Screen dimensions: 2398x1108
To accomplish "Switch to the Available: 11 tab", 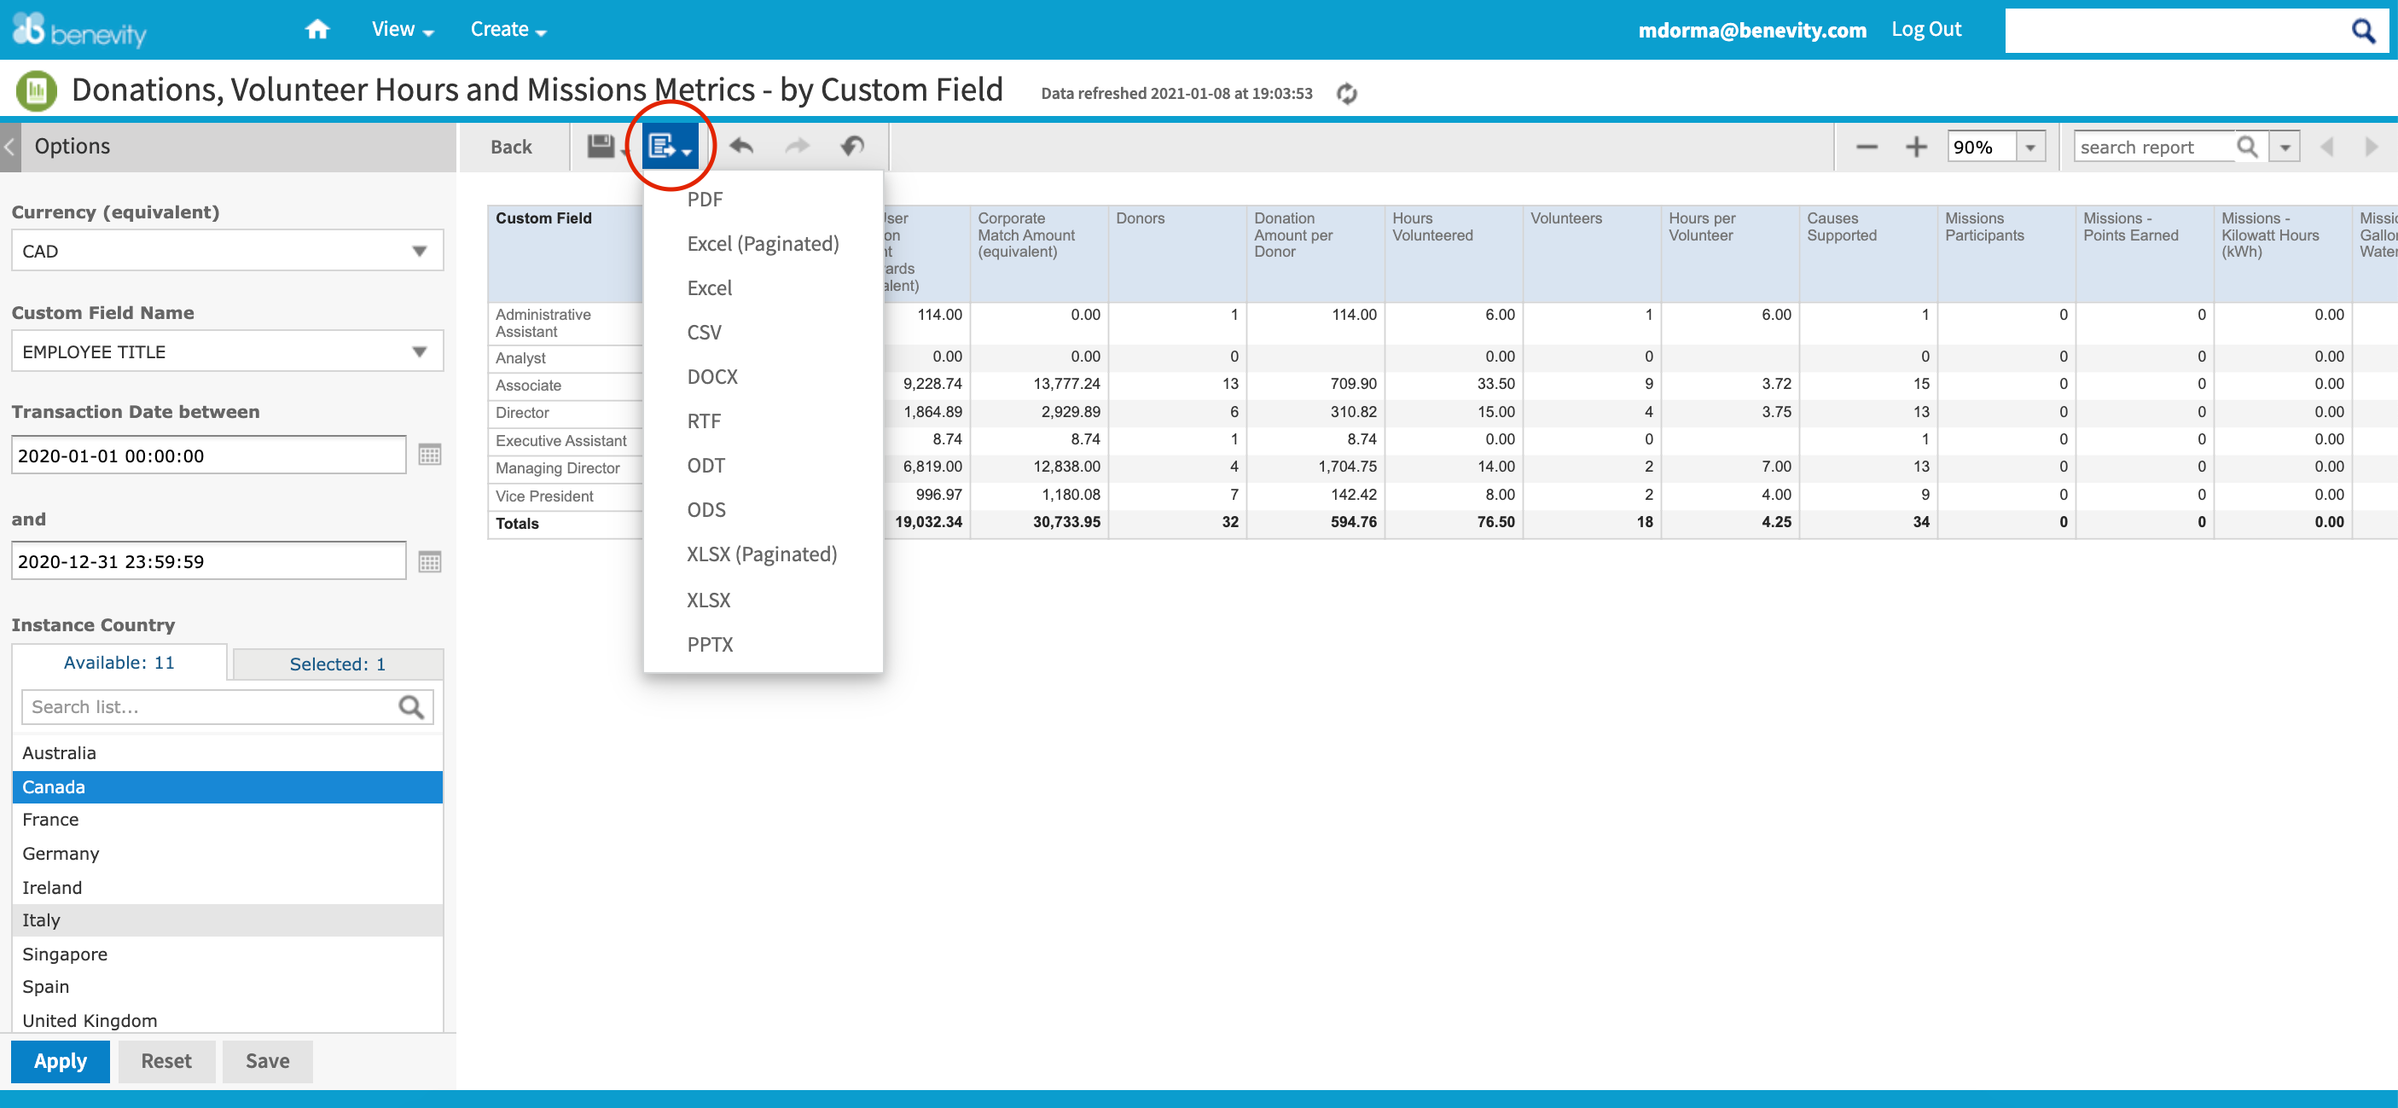I will click(x=119, y=662).
